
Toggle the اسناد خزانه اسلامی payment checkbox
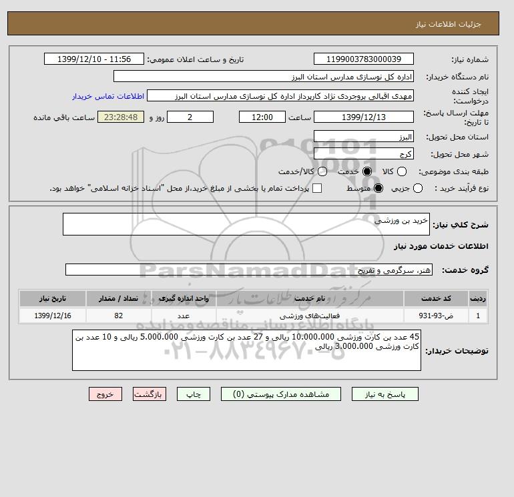click(x=317, y=188)
